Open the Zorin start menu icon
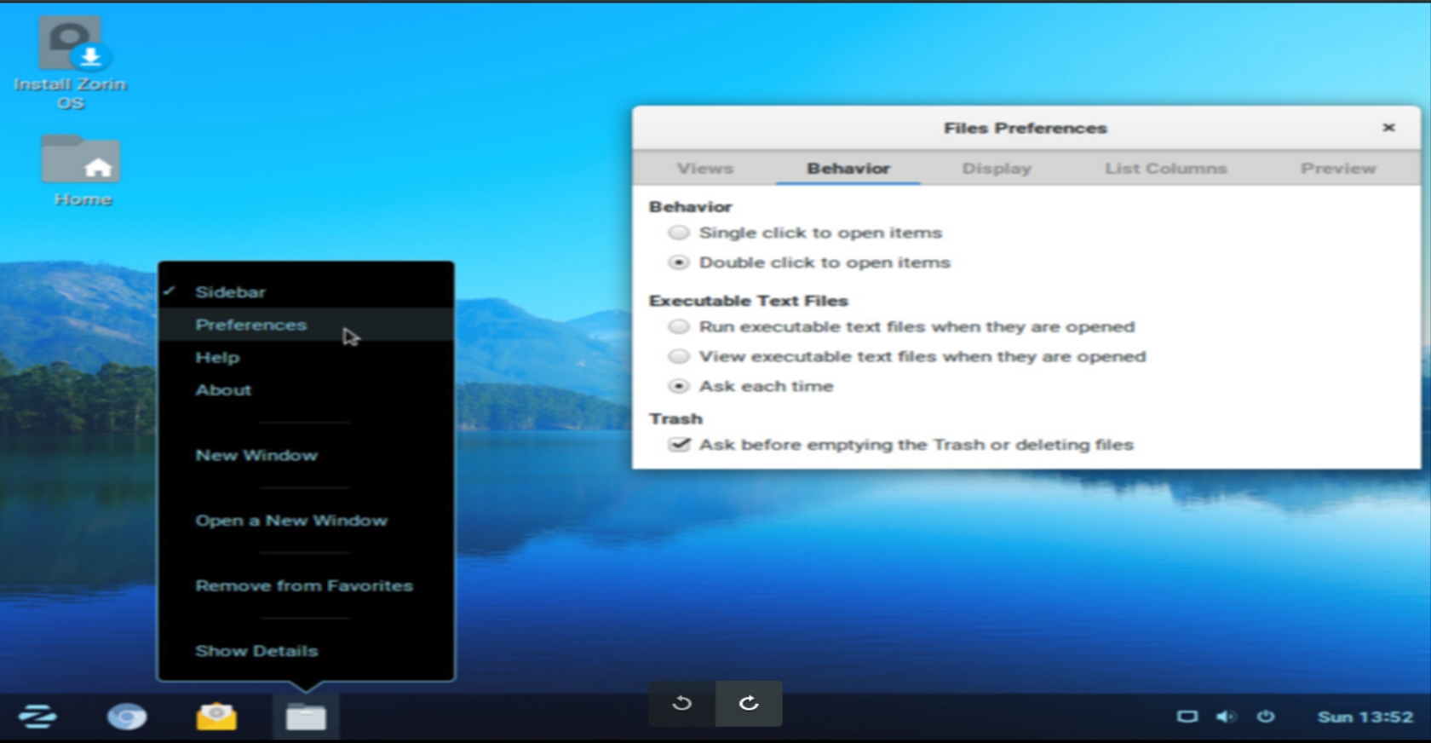 (37, 717)
